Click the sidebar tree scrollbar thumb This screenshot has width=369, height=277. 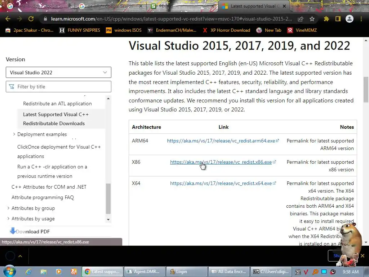point(108,199)
